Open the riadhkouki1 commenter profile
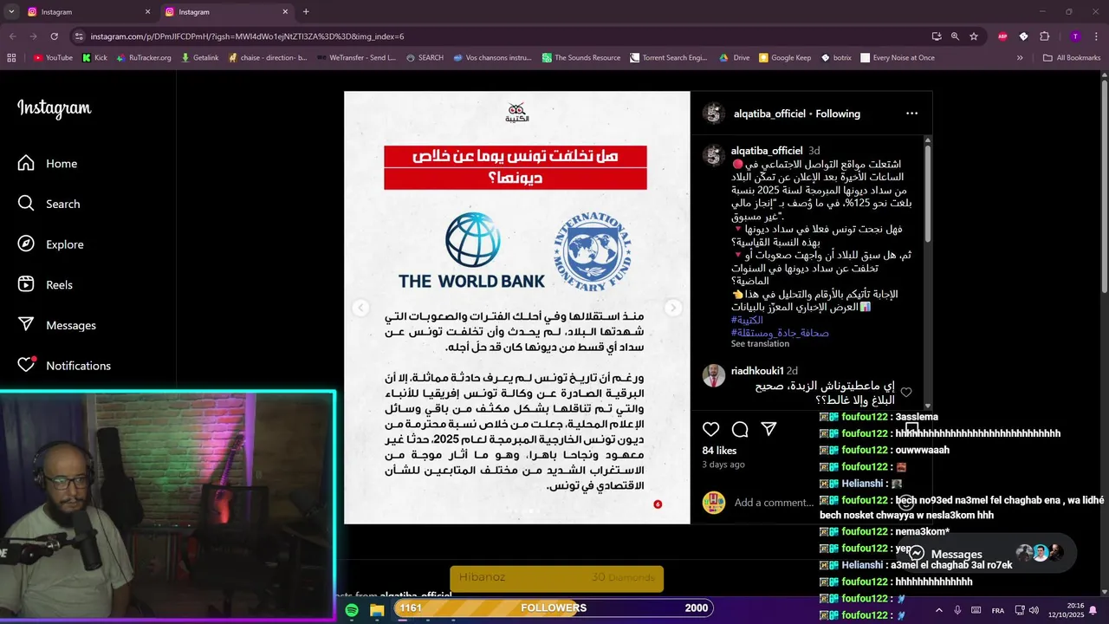 coord(757,371)
